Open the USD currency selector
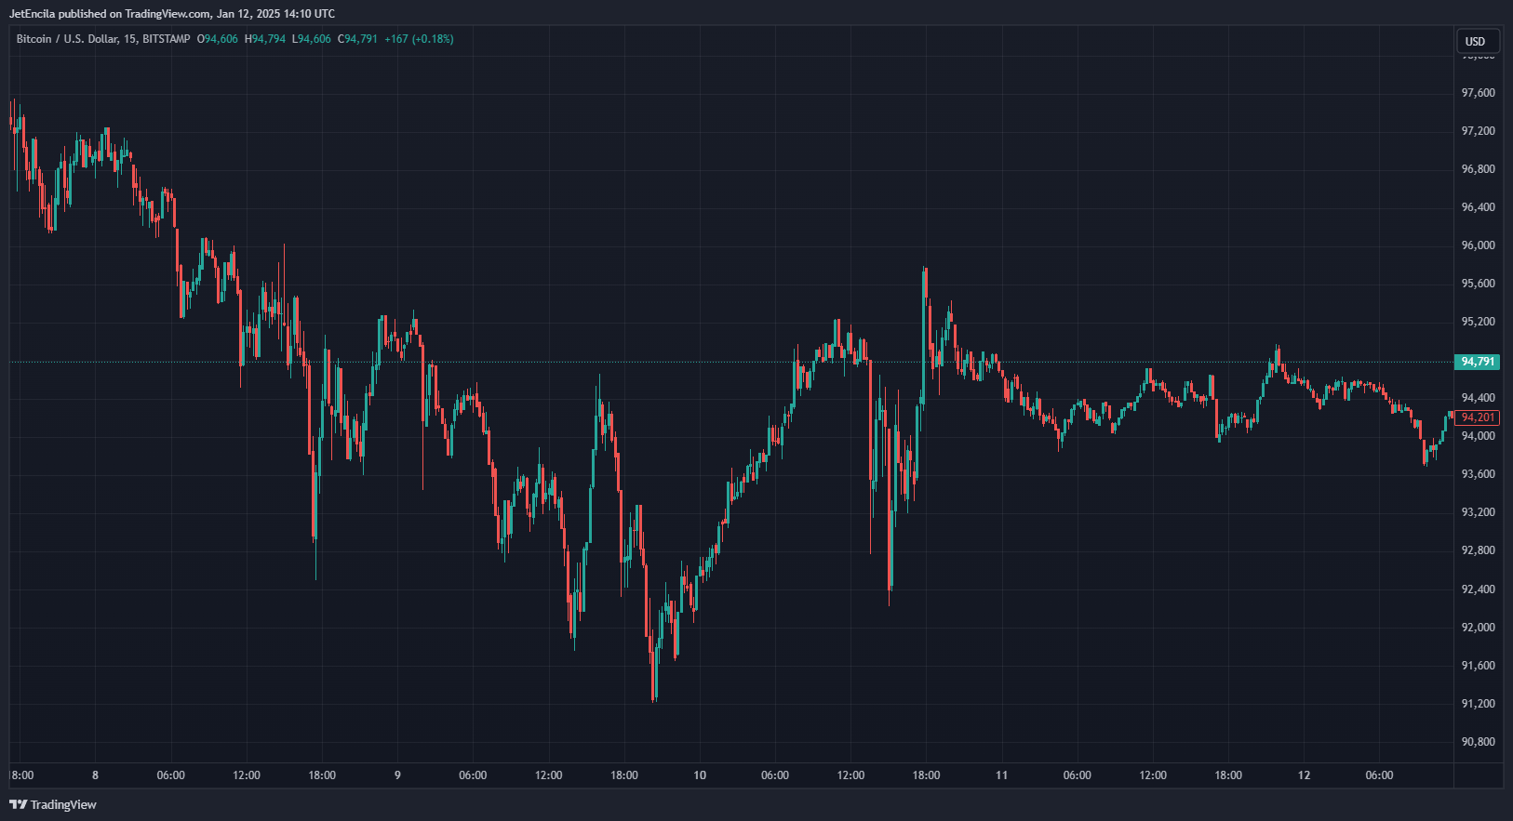Image resolution: width=1513 pixels, height=821 pixels. point(1476,41)
